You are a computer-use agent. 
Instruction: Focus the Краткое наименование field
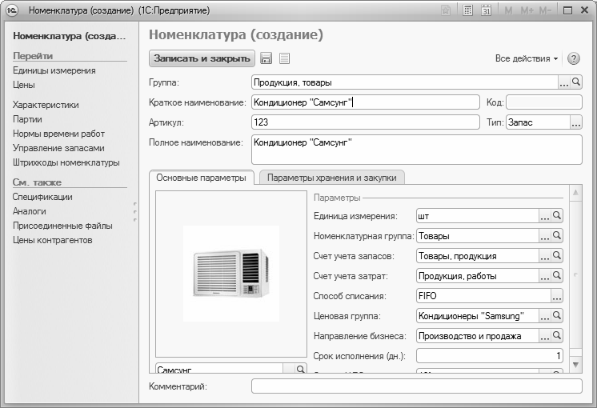coord(365,102)
